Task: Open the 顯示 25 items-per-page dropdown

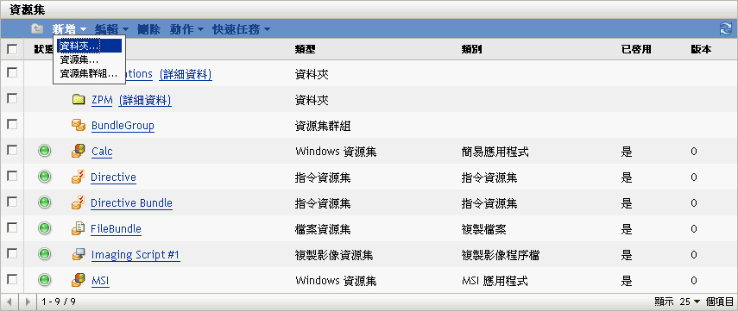Action: (x=691, y=302)
